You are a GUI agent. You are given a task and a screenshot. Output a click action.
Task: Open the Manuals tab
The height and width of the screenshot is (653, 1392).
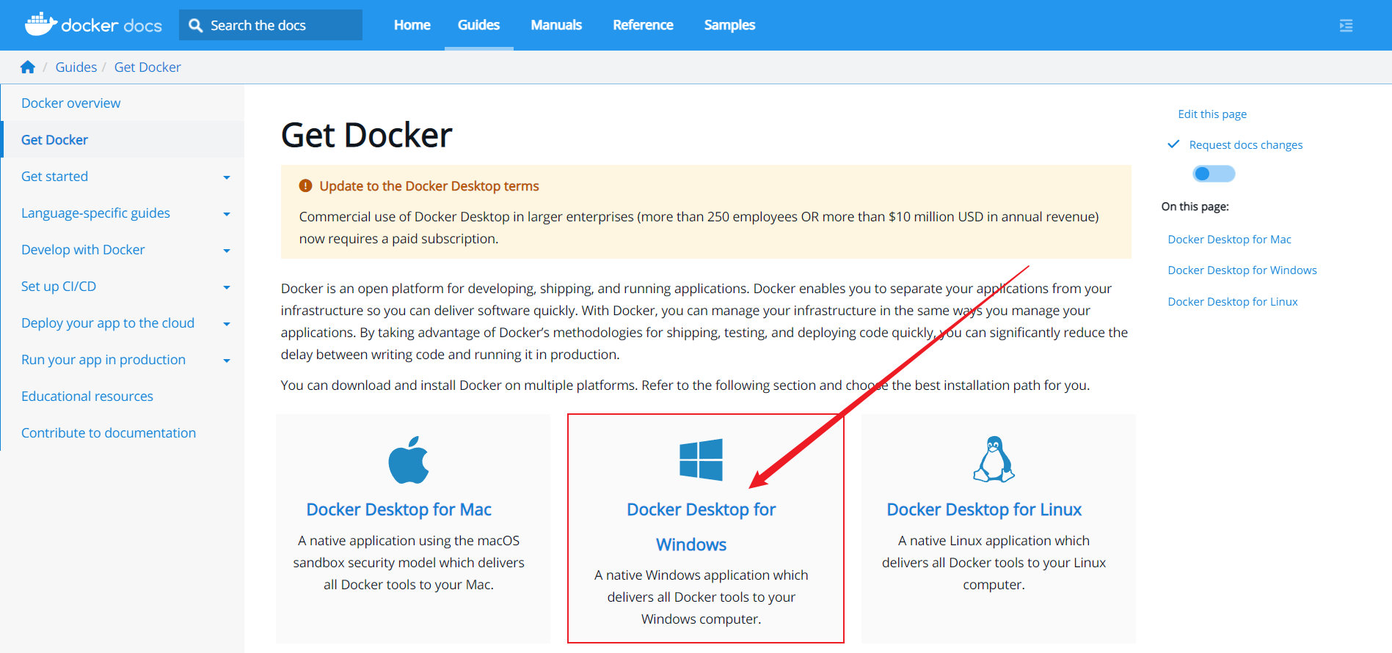pyautogui.click(x=556, y=25)
